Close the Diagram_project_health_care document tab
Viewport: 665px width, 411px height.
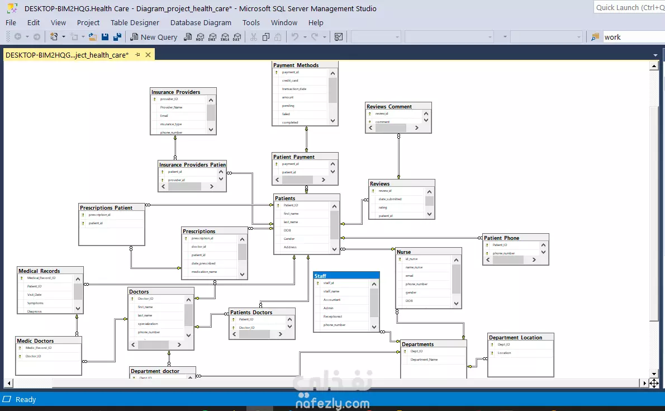coord(148,55)
